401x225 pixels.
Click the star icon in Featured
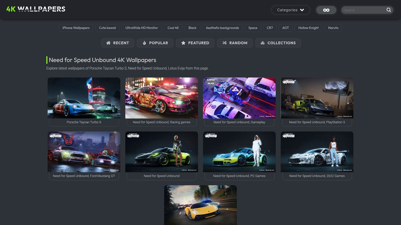(x=183, y=43)
